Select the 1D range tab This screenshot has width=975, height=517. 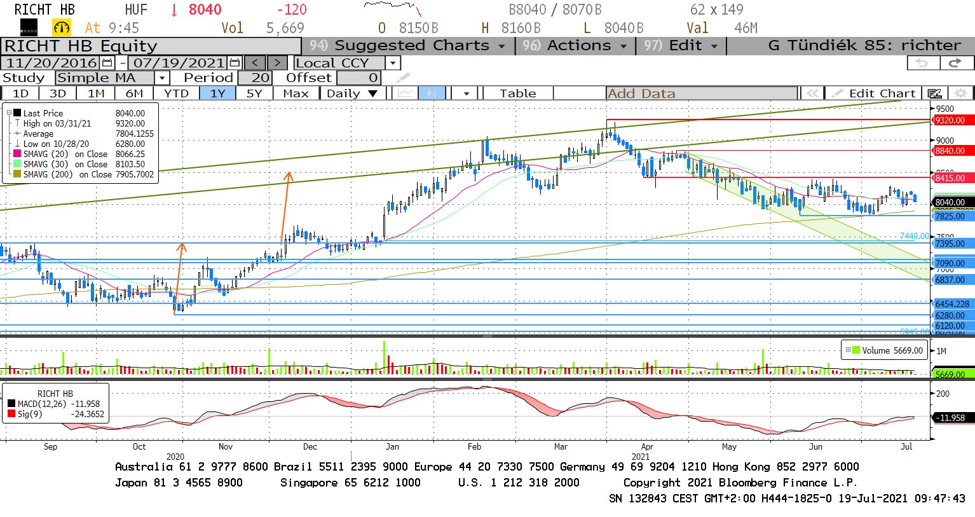20,93
